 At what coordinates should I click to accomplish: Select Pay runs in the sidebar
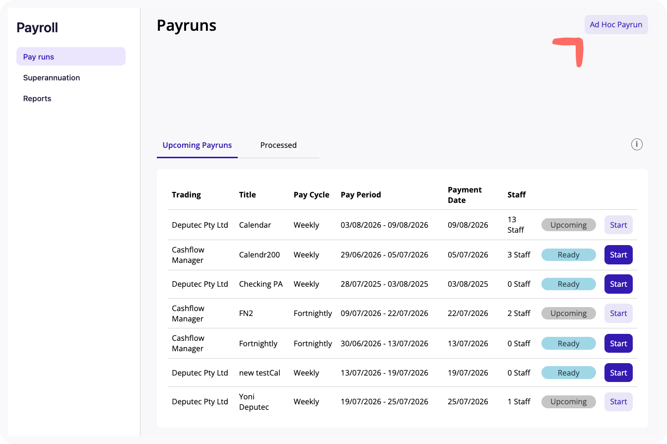pos(71,57)
